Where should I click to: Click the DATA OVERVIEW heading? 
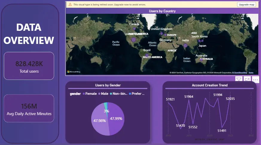(29, 34)
